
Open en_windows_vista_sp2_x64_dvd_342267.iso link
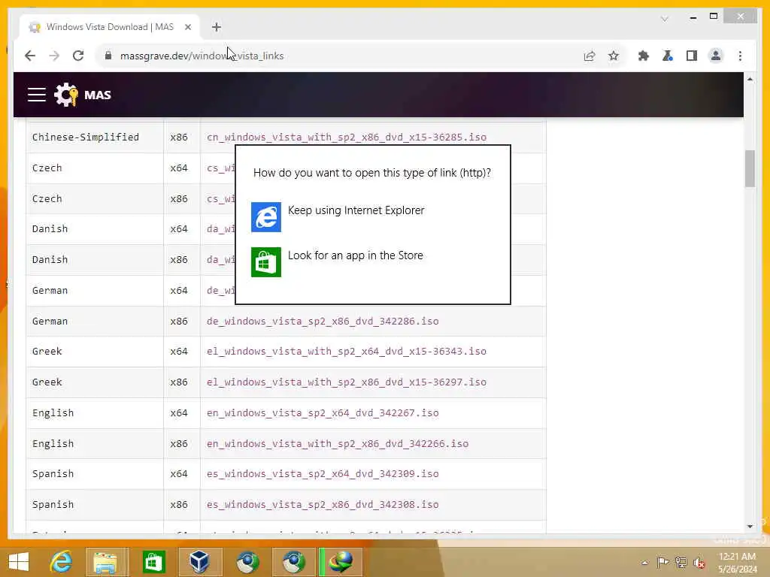[323, 413]
